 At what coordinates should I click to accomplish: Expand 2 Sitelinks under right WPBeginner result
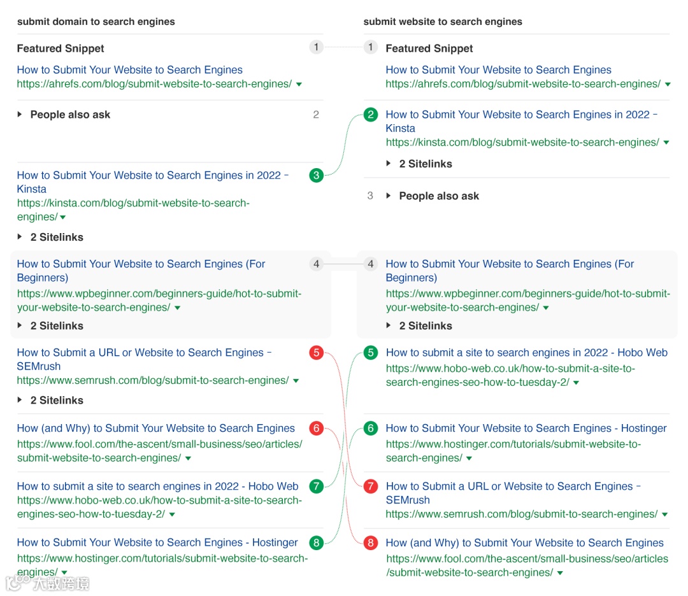pos(419,326)
